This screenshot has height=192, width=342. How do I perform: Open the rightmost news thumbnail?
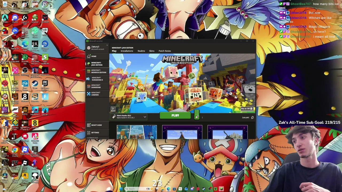point(228,132)
